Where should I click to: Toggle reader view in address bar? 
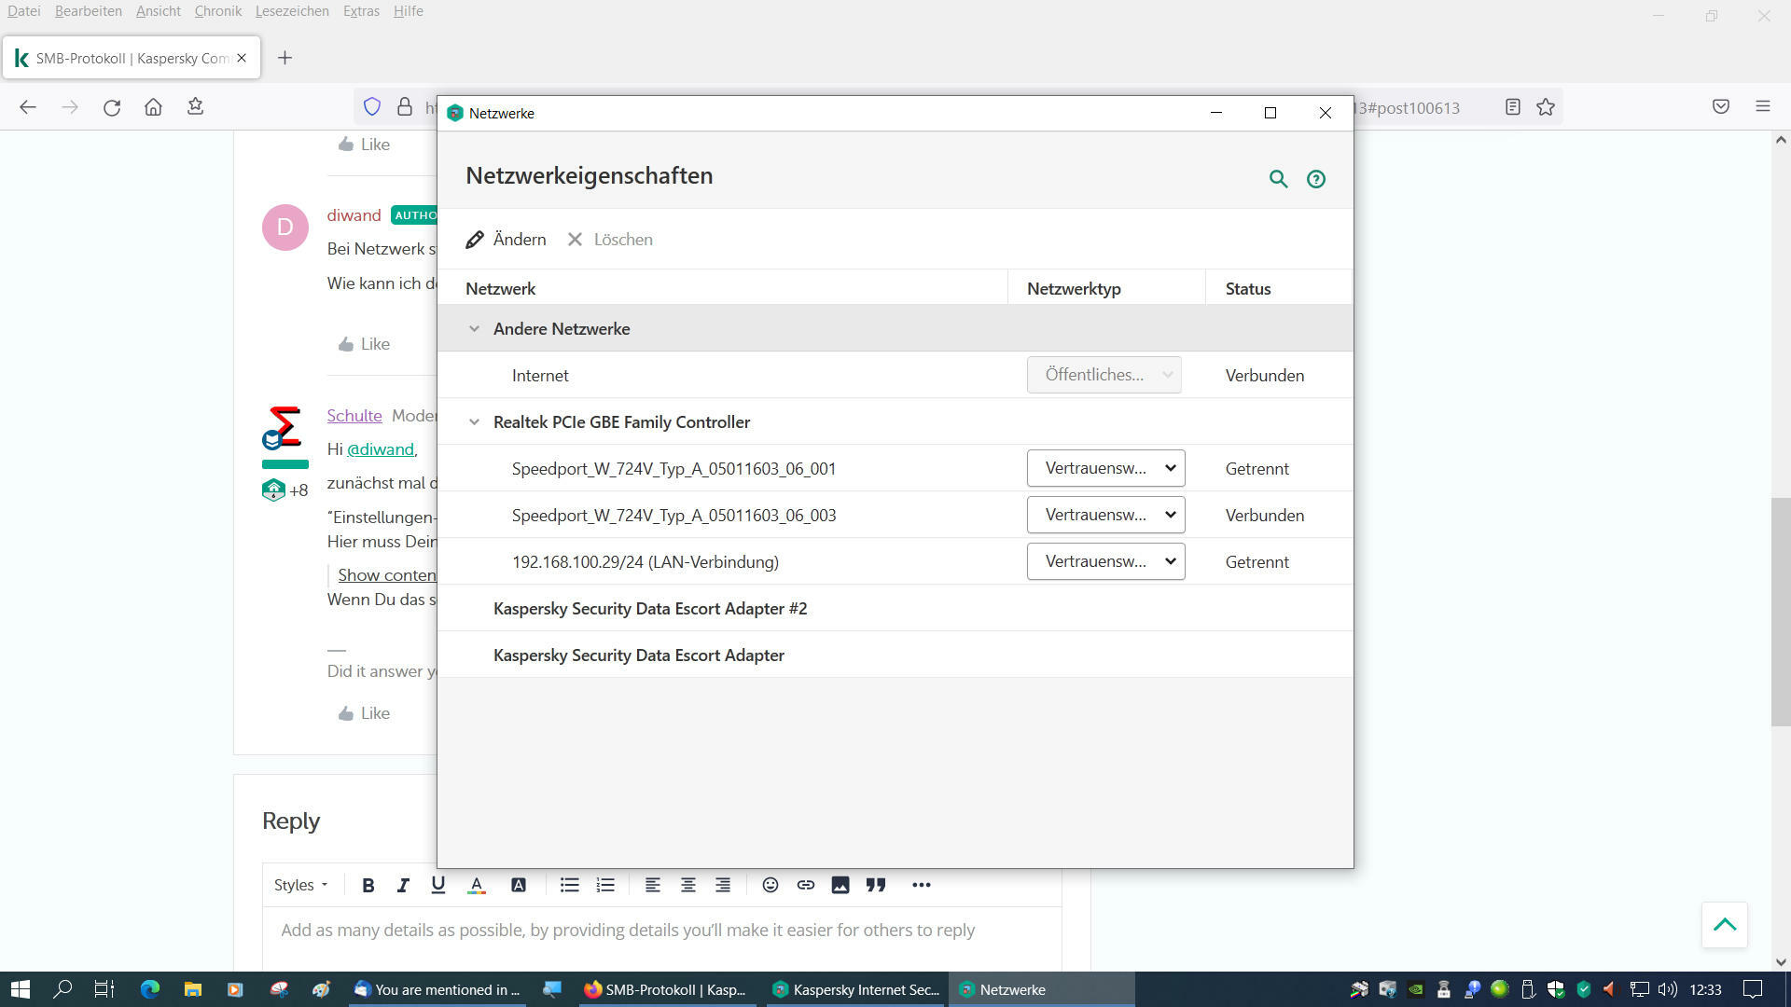1512,107
